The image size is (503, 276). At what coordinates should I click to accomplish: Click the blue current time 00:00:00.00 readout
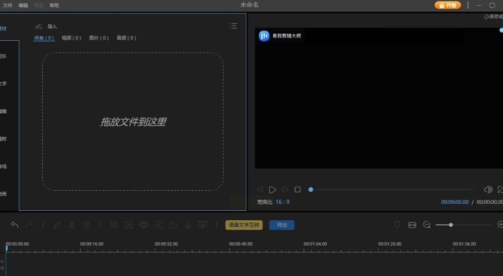pos(454,202)
